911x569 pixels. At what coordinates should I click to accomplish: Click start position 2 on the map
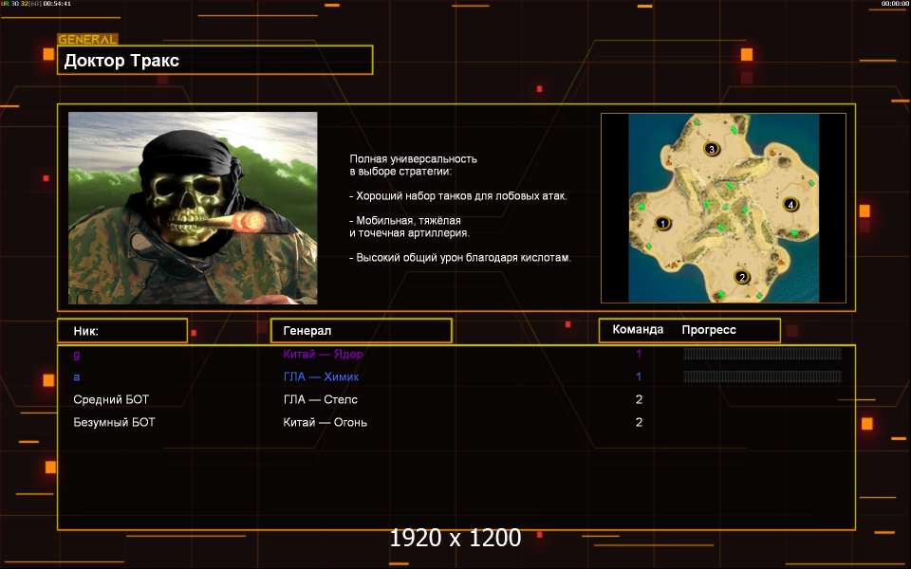741,277
